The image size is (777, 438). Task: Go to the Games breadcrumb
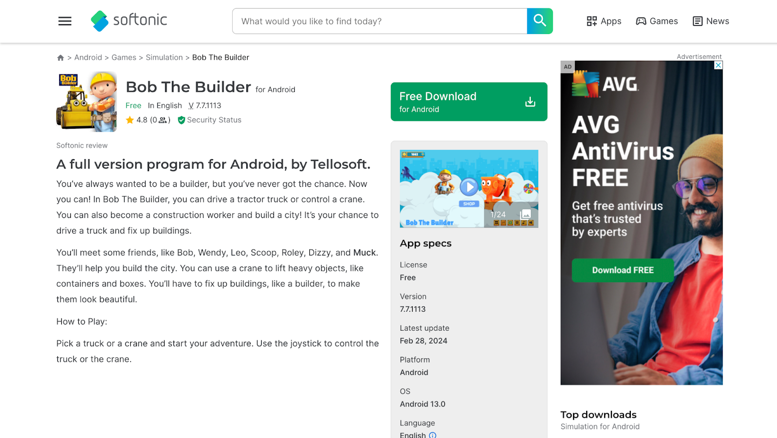click(124, 57)
